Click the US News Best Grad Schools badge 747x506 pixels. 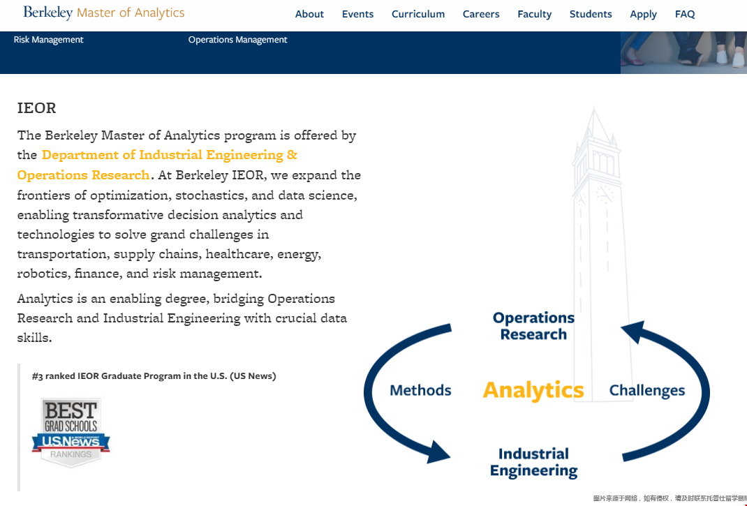point(71,433)
